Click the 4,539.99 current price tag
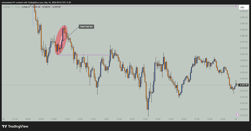This screenshot has width=251, height=131. pyautogui.click(x=243, y=85)
